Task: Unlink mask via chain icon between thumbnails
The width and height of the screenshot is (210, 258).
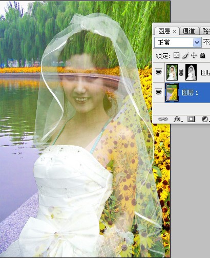Action: 181,73
